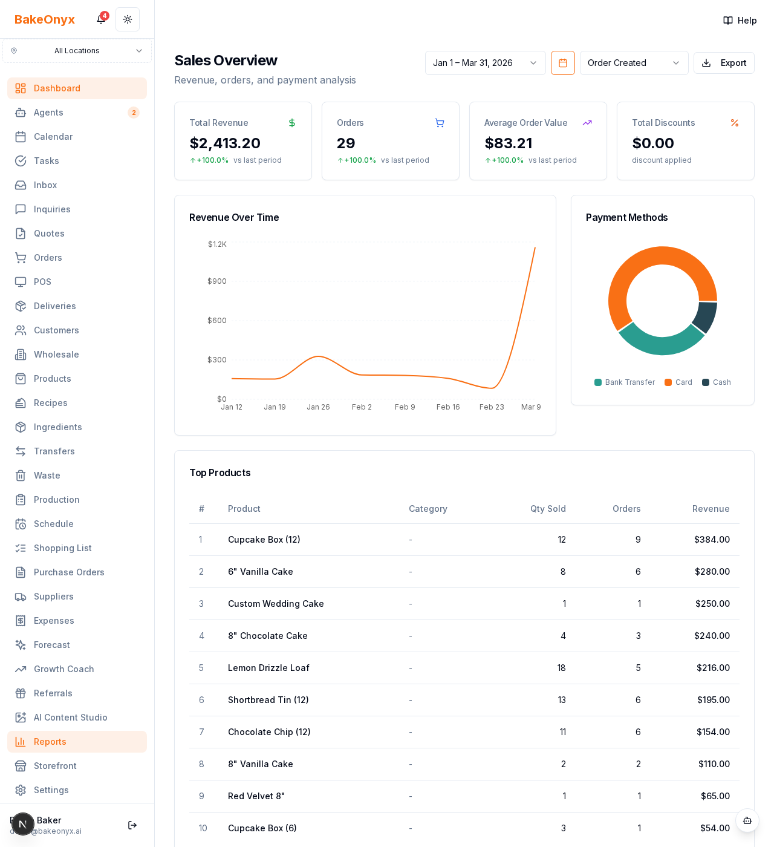774x847 pixels.
Task: Click the Qty Sold column header
Action: coord(548,509)
